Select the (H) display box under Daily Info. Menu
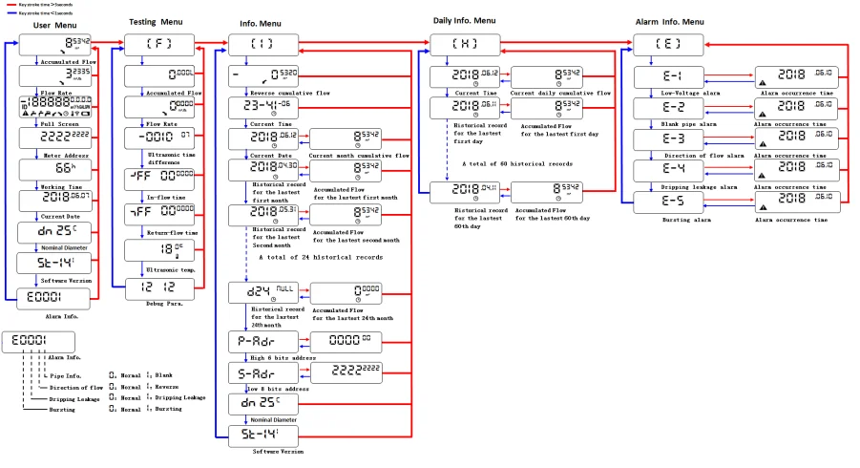This screenshot has width=860, height=468. (465, 45)
